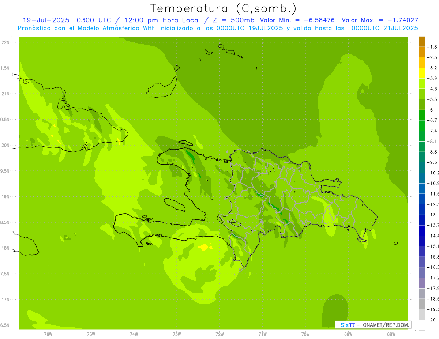Click the "70W" longitude label
This screenshot has width=439, height=339.
point(305,334)
